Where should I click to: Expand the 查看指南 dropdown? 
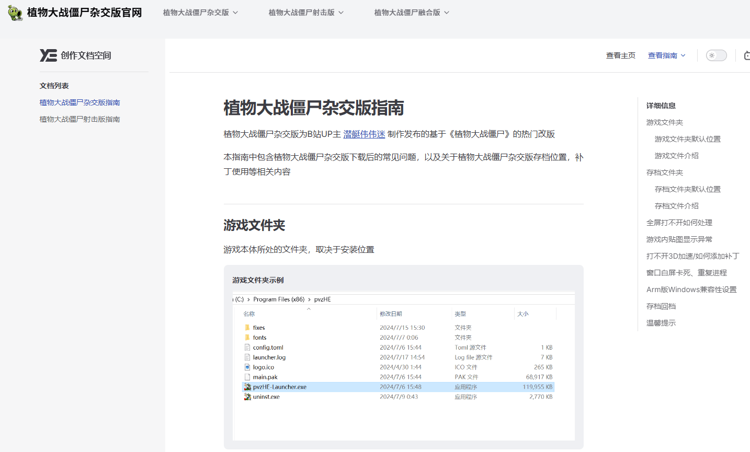click(666, 55)
